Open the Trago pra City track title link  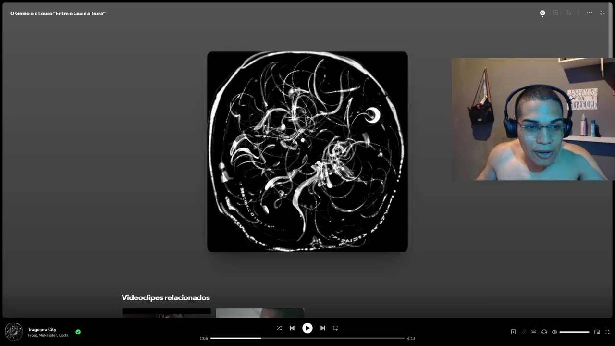click(42, 329)
